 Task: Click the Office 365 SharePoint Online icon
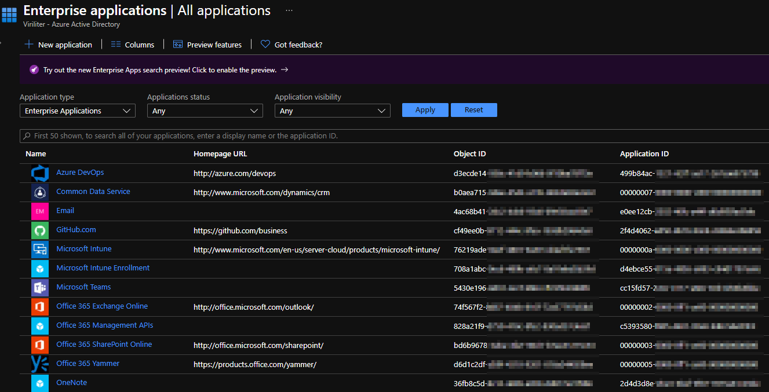[x=40, y=345]
